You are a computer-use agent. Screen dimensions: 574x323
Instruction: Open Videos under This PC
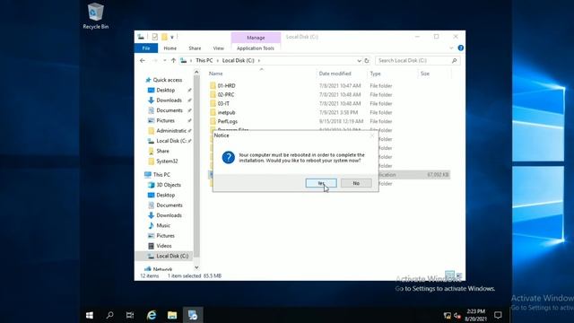click(163, 246)
